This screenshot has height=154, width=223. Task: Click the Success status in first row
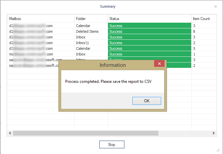click(149, 26)
